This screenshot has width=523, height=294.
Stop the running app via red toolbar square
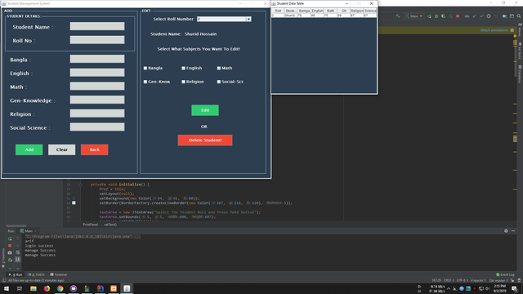[x=458, y=16]
